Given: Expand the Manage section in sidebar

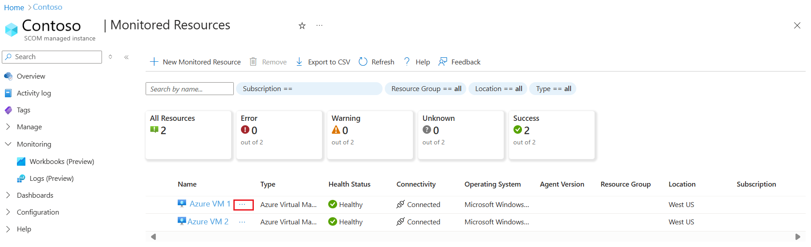Looking at the screenshot, I should pos(8,127).
